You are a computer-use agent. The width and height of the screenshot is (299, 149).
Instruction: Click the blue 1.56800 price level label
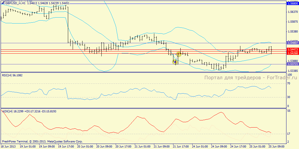pos(292,3)
